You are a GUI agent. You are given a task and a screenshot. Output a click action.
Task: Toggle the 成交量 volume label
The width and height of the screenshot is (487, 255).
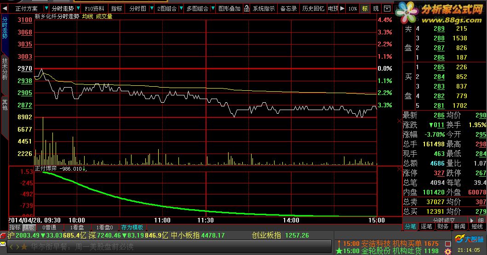(104, 16)
